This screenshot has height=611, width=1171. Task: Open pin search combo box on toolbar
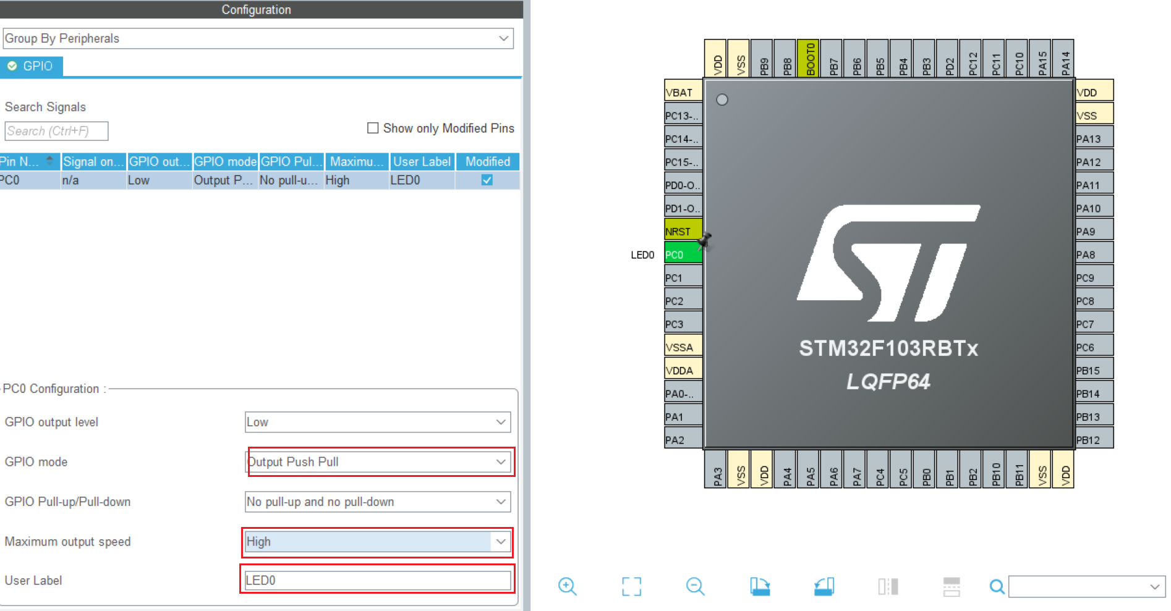[x=1087, y=586]
